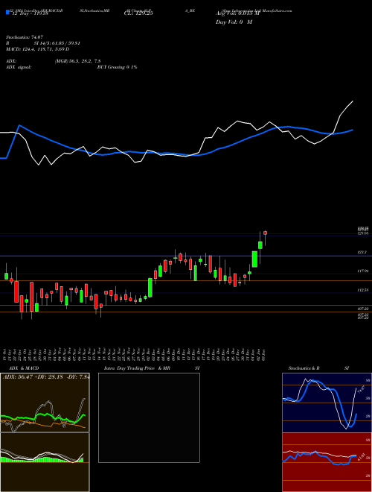
Task: Click the 'SI 14/3: 61.05 / 59.81' value
Action: pos(57,43)
